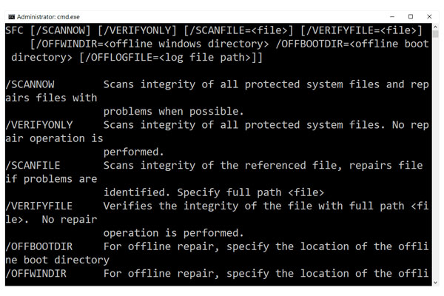Image resolution: width=444 pixels, height=296 pixels.
Task: Click the /VERIFYFILE option text
Action: pyautogui.click(x=39, y=206)
